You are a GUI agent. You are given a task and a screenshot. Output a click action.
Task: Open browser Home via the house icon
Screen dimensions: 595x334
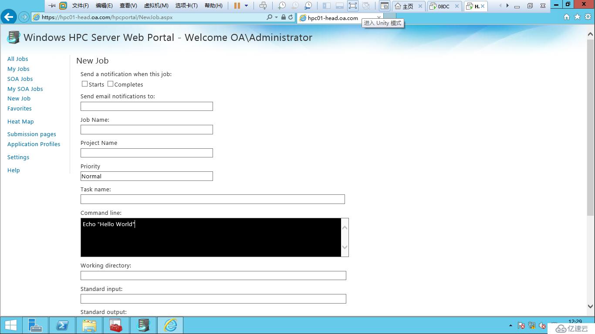pos(567,17)
